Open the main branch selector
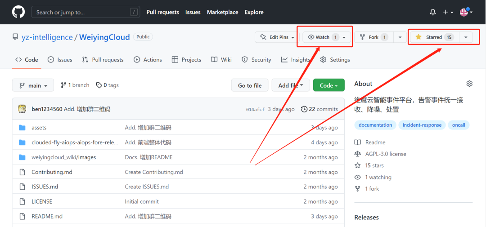 [x=33, y=85]
